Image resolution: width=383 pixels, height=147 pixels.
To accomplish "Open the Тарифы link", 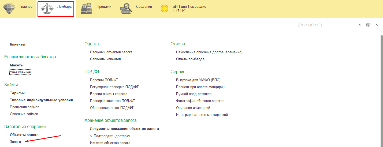I will pos(17,93).
